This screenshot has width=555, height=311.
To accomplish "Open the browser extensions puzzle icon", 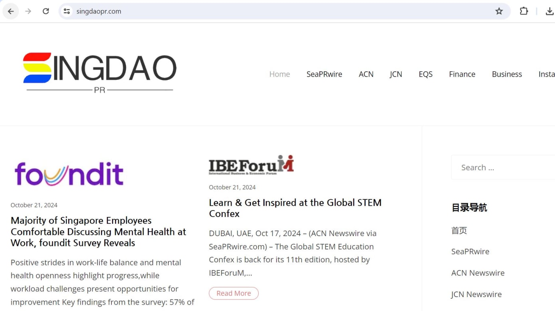I will [x=524, y=11].
